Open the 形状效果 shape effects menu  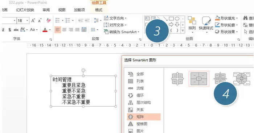(226, 32)
